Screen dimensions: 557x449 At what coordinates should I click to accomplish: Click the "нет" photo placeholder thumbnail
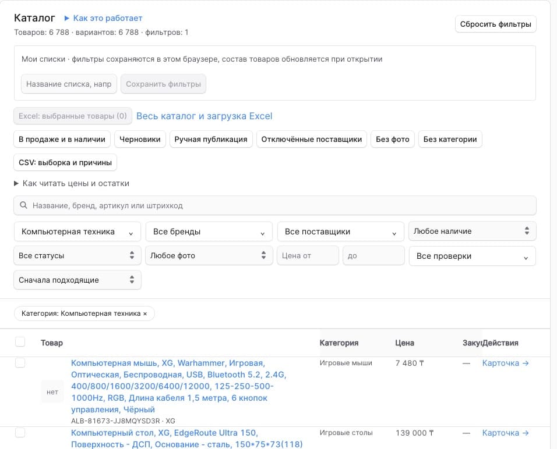coord(52,392)
